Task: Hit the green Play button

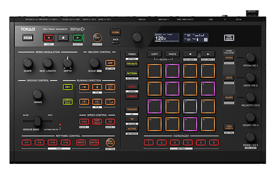Action: coord(78,38)
